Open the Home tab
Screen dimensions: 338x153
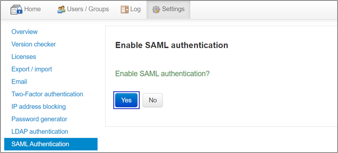(x=33, y=9)
